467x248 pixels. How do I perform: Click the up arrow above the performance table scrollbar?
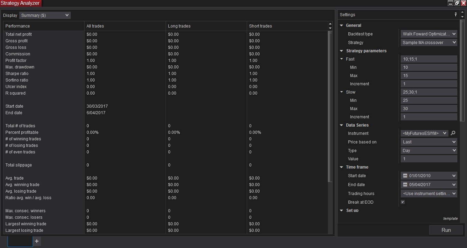click(330, 24)
